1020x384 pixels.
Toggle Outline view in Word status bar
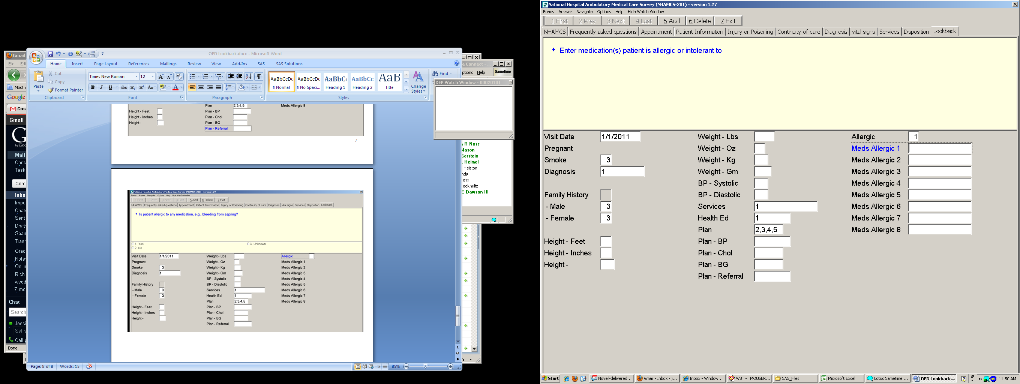tap(378, 367)
